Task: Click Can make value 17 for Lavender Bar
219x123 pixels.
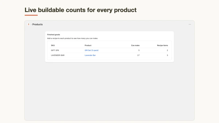Action: pyautogui.click(x=138, y=55)
